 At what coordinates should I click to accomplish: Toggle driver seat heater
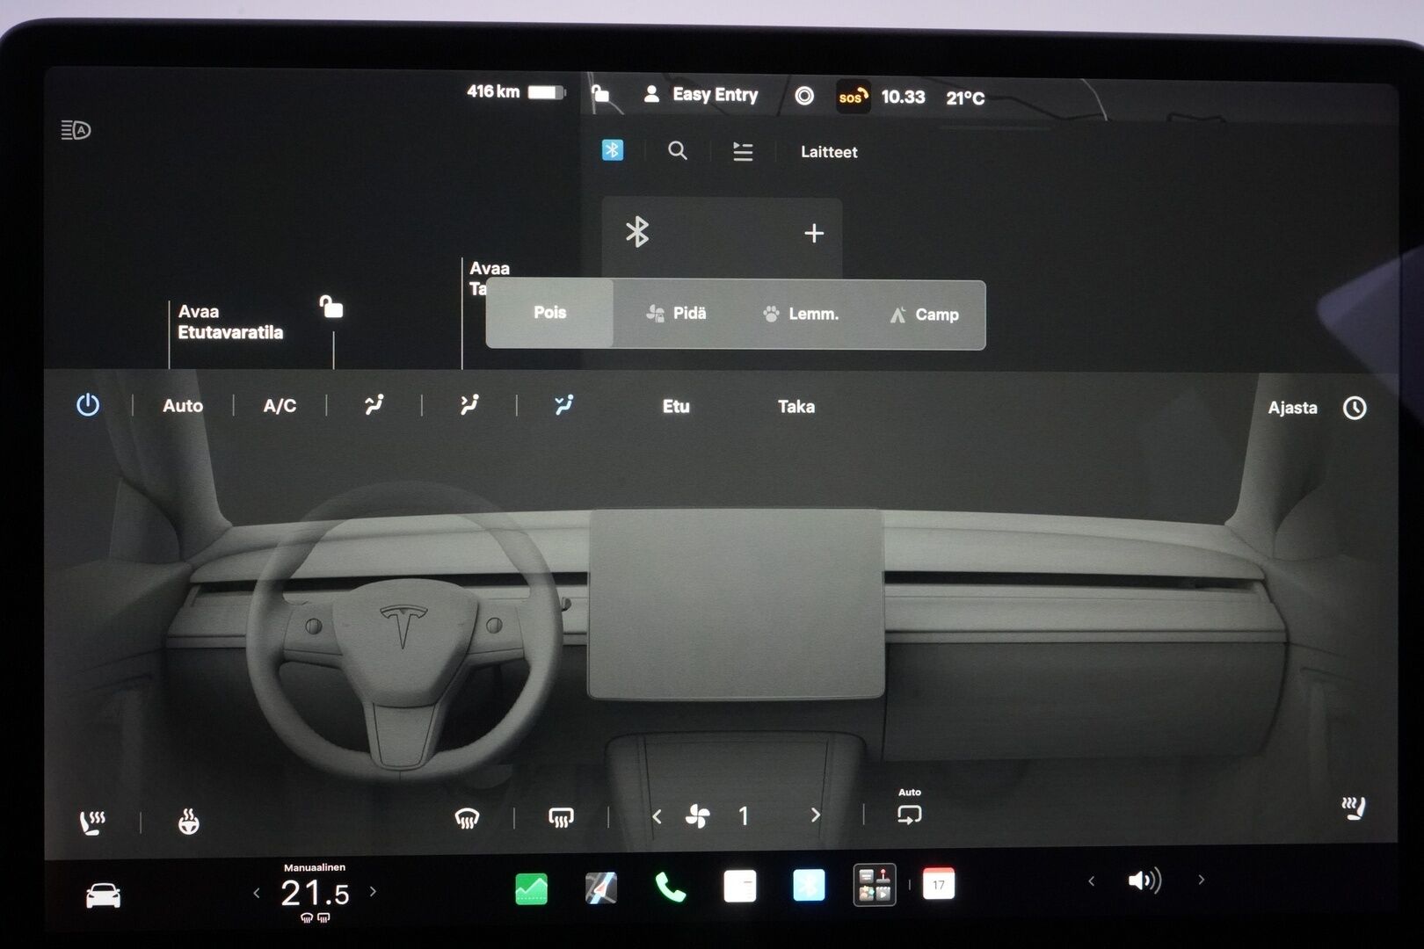92,822
